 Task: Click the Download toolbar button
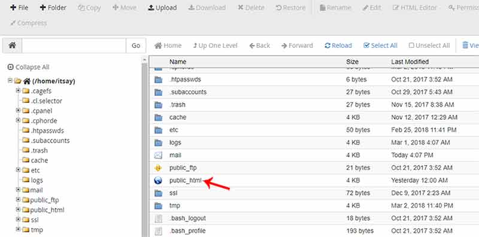207,8
